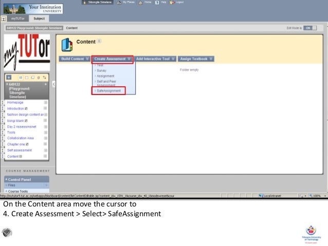Click the hidden-link icon beside Introduction
The height and width of the screenshot is (246, 328).
(x=26, y=108)
